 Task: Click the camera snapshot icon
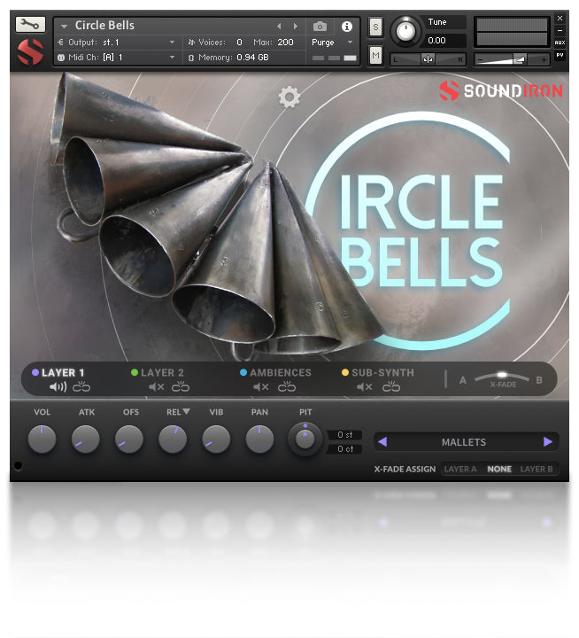click(x=320, y=27)
